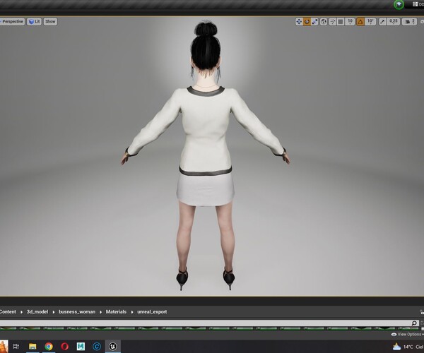Go to 3d_model folder in breadcrumb
This screenshot has width=424, height=353.
(x=37, y=311)
